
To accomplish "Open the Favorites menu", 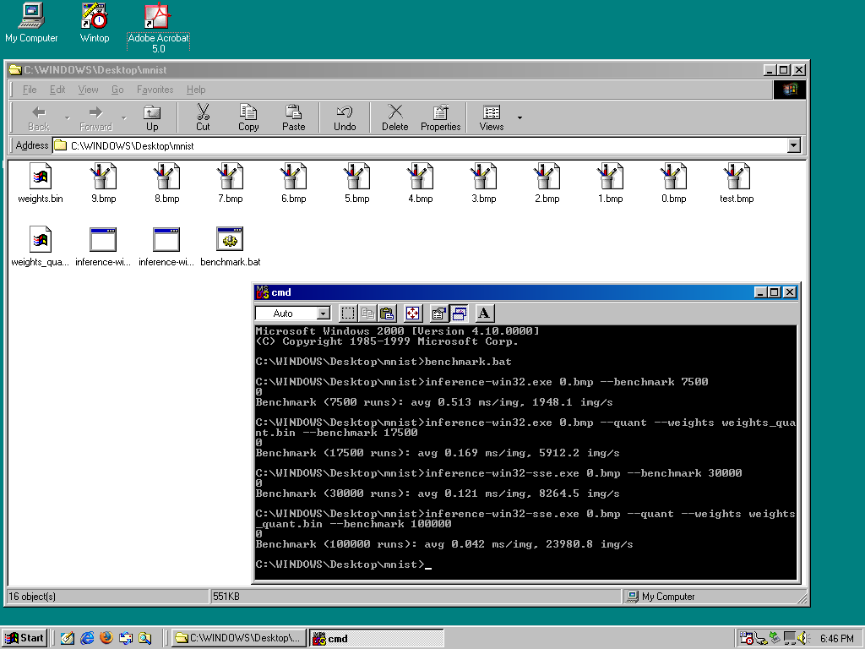I will click(155, 90).
